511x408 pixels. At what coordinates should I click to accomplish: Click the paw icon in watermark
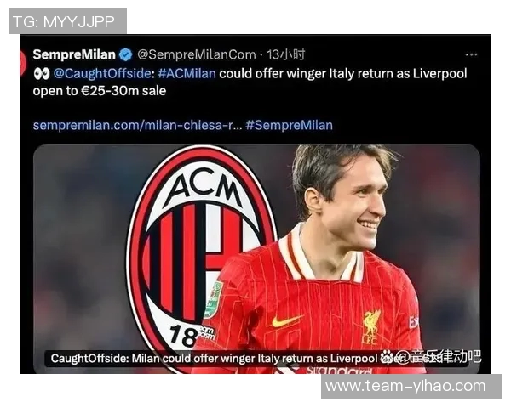388,357
